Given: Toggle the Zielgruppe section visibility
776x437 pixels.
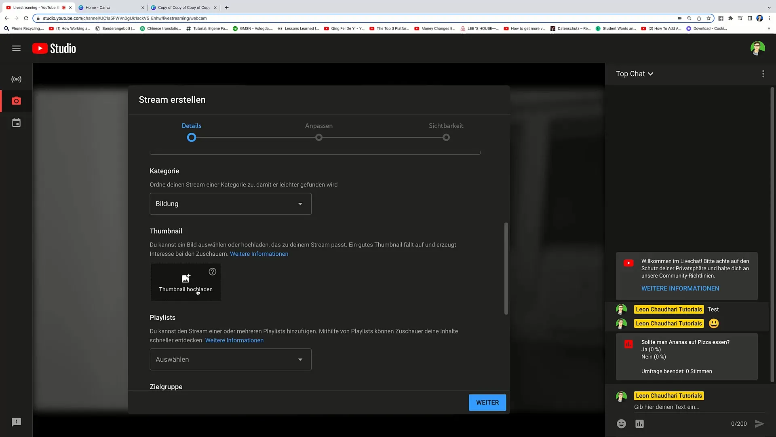Looking at the screenshot, I should coord(166,386).
